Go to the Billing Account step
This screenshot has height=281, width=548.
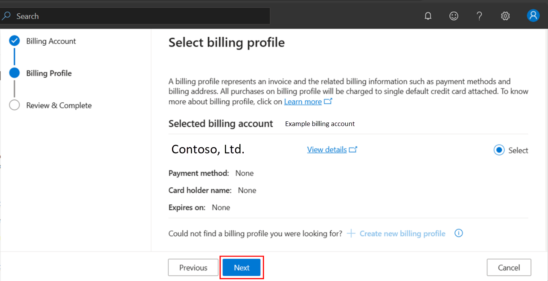click(51, 41)
